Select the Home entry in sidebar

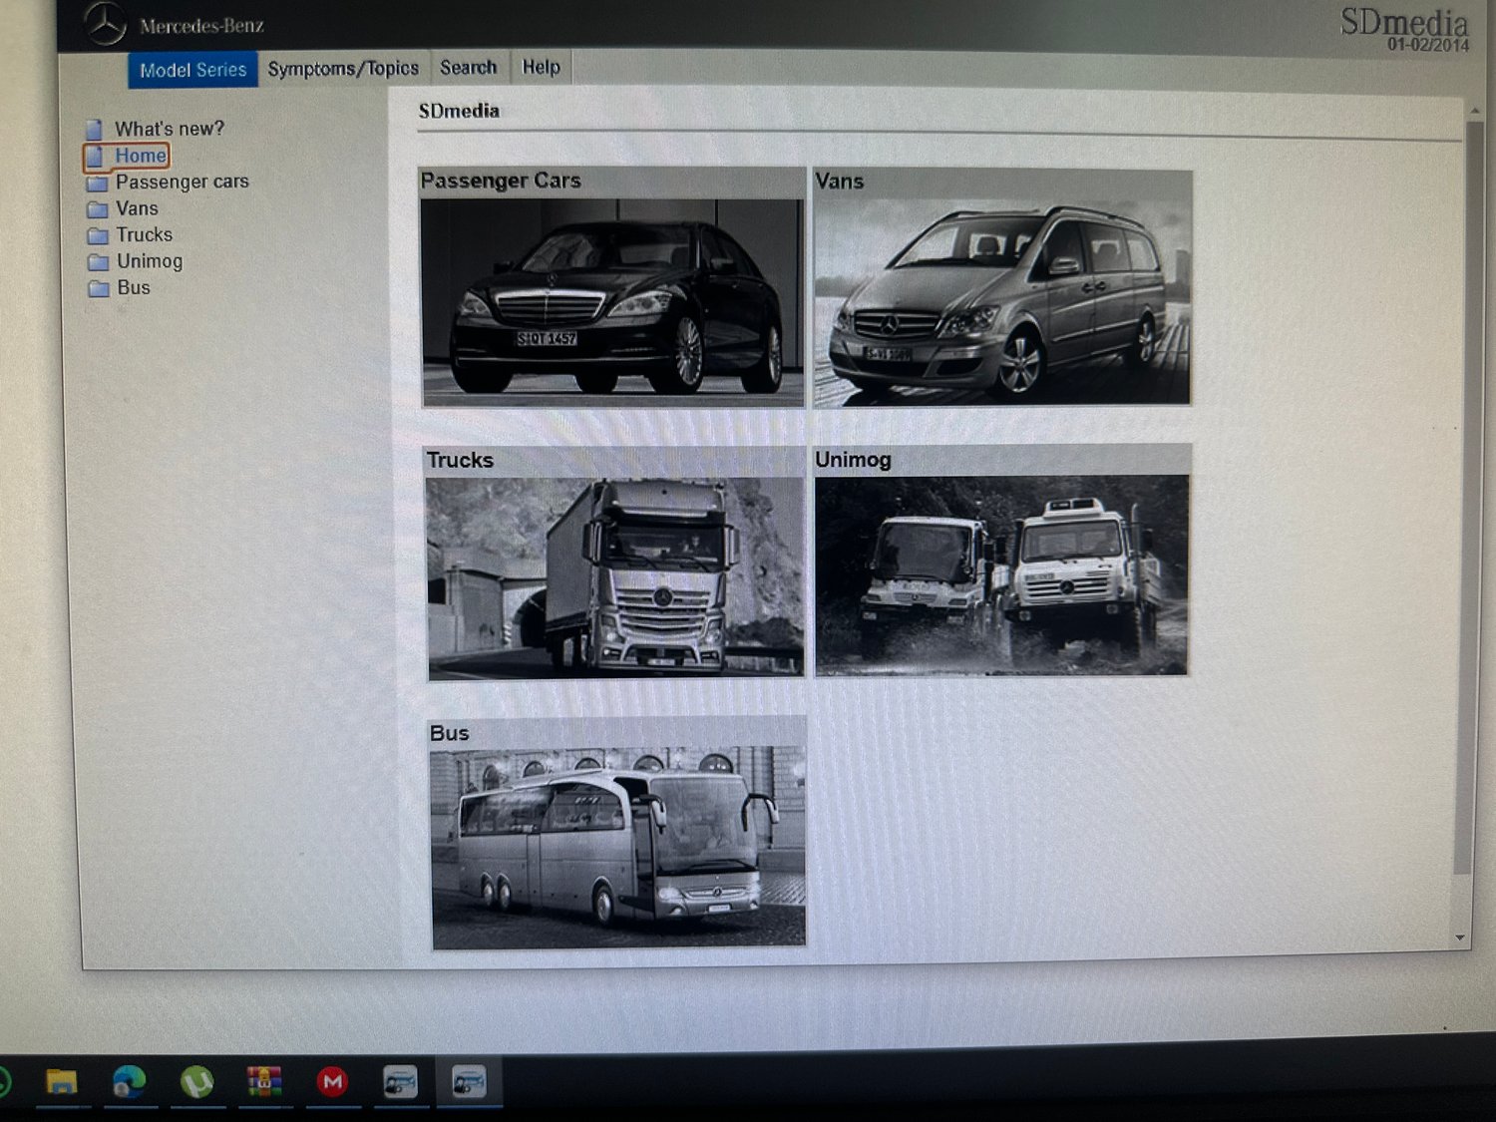point(141,156)
